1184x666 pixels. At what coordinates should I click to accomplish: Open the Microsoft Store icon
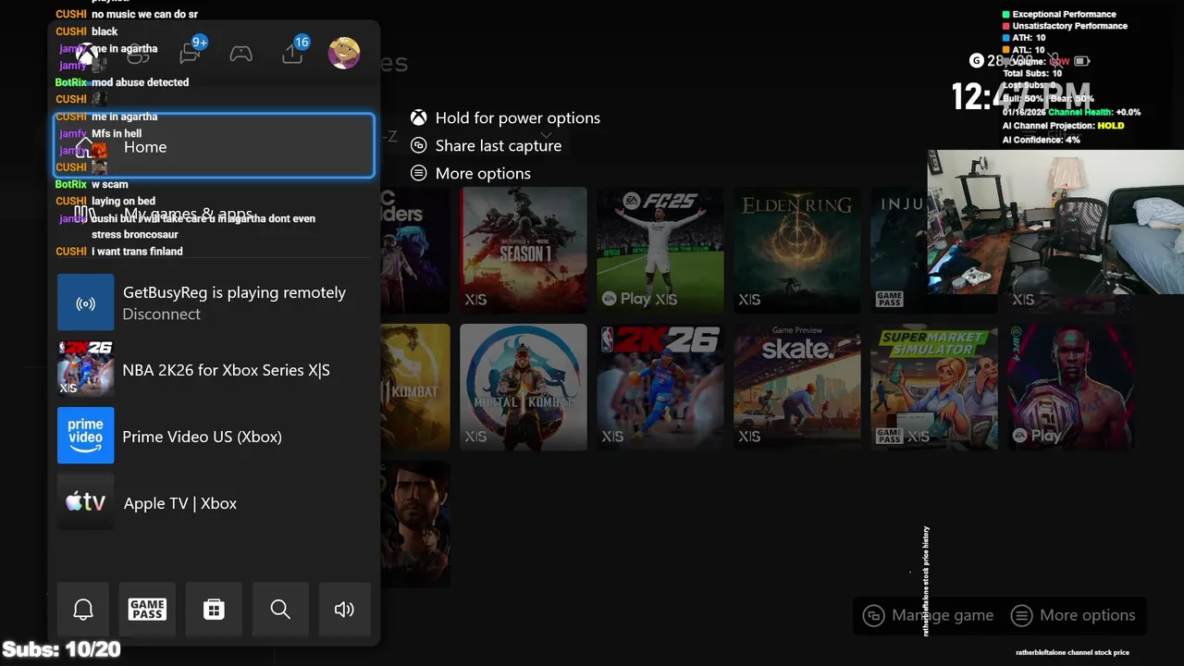pyautogui.click(x=214, y=609)
